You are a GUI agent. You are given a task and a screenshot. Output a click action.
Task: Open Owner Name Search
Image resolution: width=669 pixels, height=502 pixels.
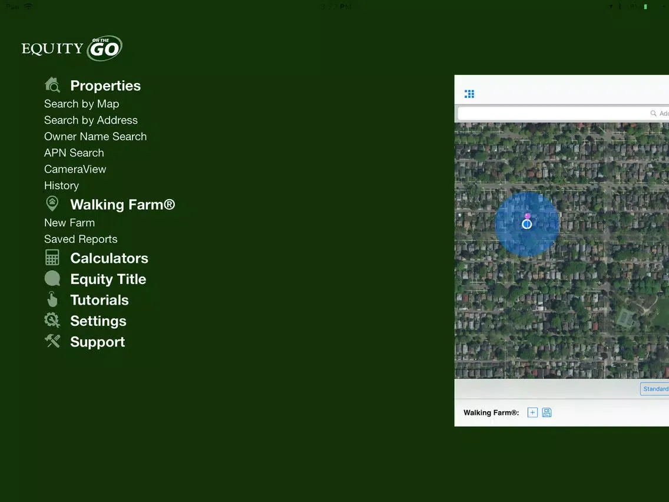(x=95, y=137)
